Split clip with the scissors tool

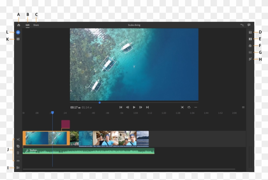coord(18,139)
